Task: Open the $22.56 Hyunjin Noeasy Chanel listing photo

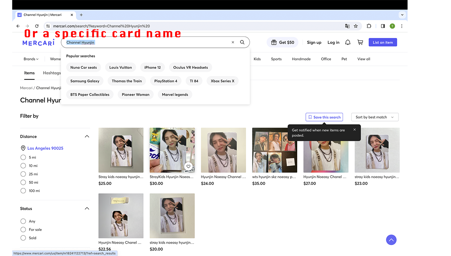Action: (121, 216)
